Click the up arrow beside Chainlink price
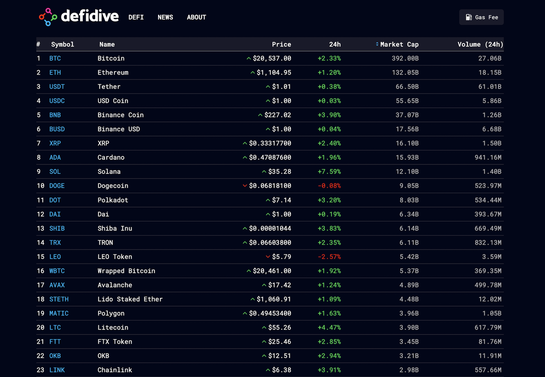This screenshot has width=545, height=377. coord(268,370)
